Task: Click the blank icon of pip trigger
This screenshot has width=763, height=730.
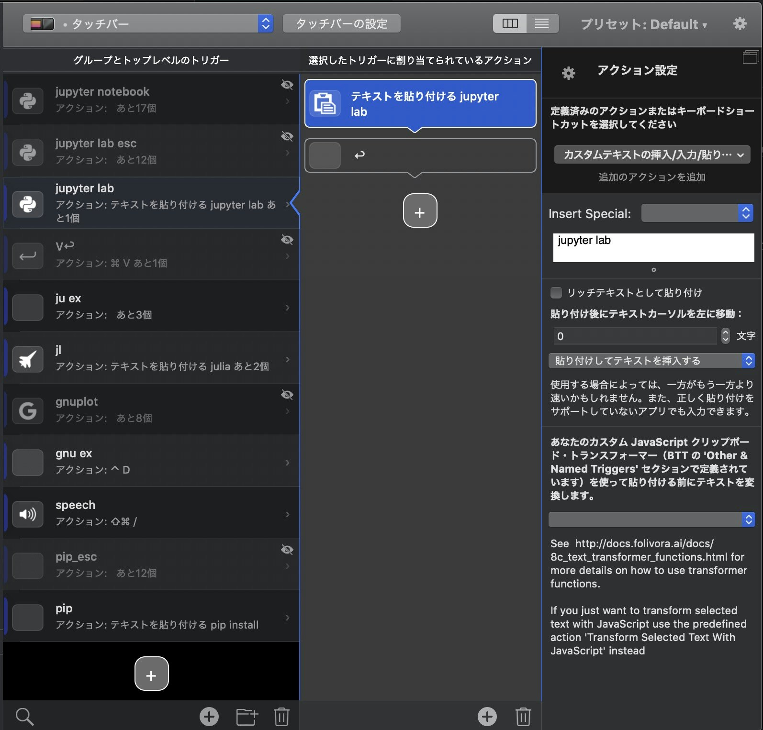Action: (28, 617)
